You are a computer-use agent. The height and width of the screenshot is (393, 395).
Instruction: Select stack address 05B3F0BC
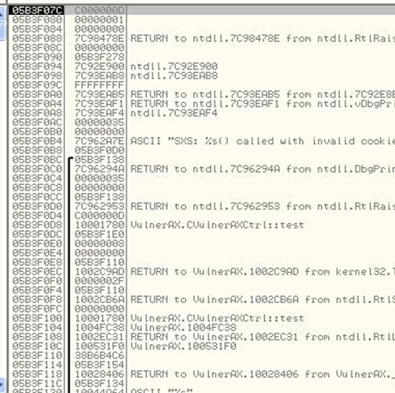(37, 160)
